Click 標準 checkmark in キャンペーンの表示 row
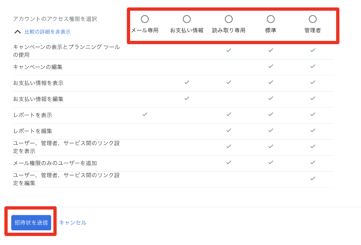 click(271, 50)
